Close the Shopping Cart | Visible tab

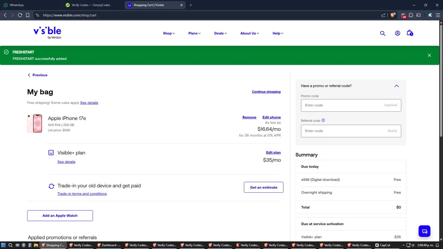tap(181, 5)
